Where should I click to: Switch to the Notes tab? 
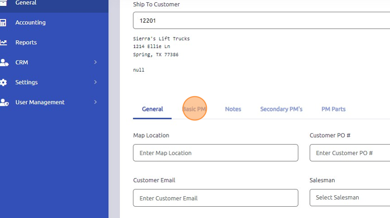point(233,109)
